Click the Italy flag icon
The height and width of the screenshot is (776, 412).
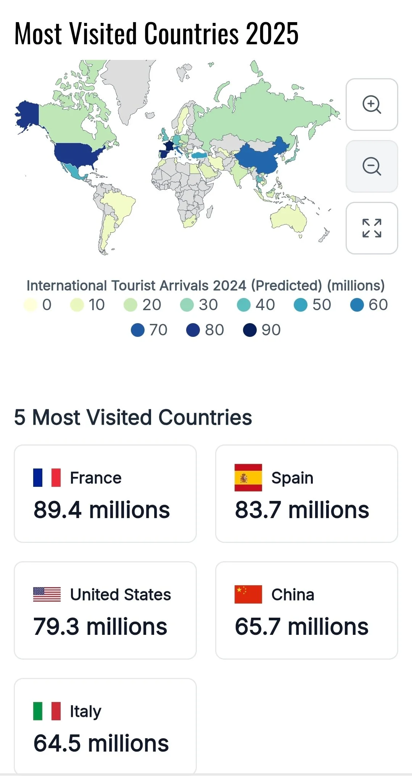[47, 711]
